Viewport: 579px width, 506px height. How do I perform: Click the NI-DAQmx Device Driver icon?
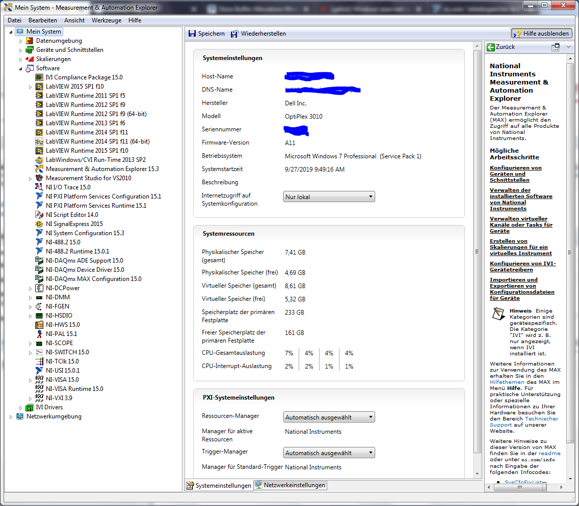pos(39,270)
